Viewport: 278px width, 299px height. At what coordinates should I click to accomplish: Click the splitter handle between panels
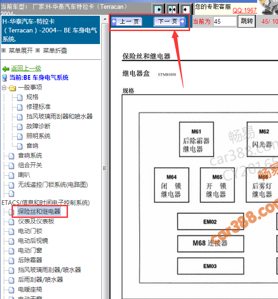(105, 168)
